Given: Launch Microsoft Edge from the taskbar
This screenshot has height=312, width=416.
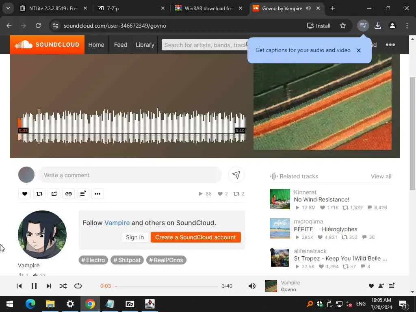Looking at the screenshot, I should 30,304.
